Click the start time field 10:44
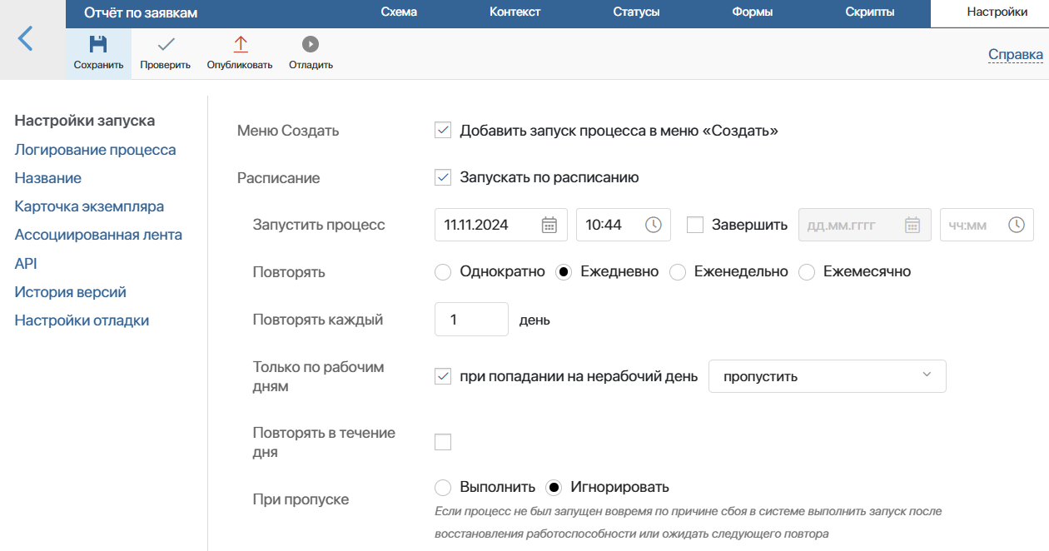The image size is (1049, 551). coord(624,225)
